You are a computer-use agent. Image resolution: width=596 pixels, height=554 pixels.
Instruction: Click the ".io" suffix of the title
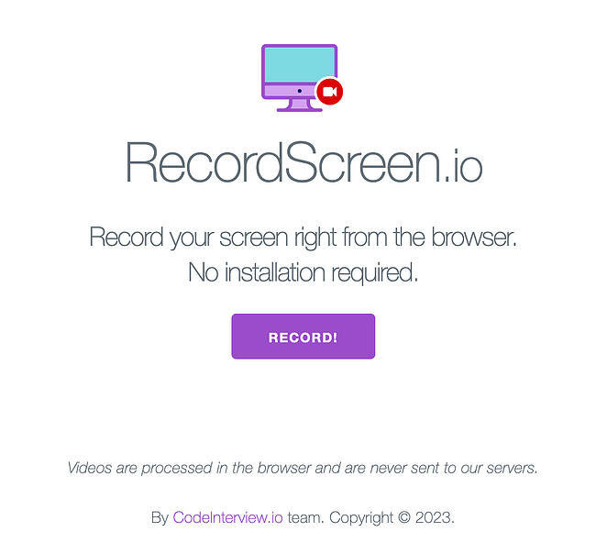click(x=463, y=166)
